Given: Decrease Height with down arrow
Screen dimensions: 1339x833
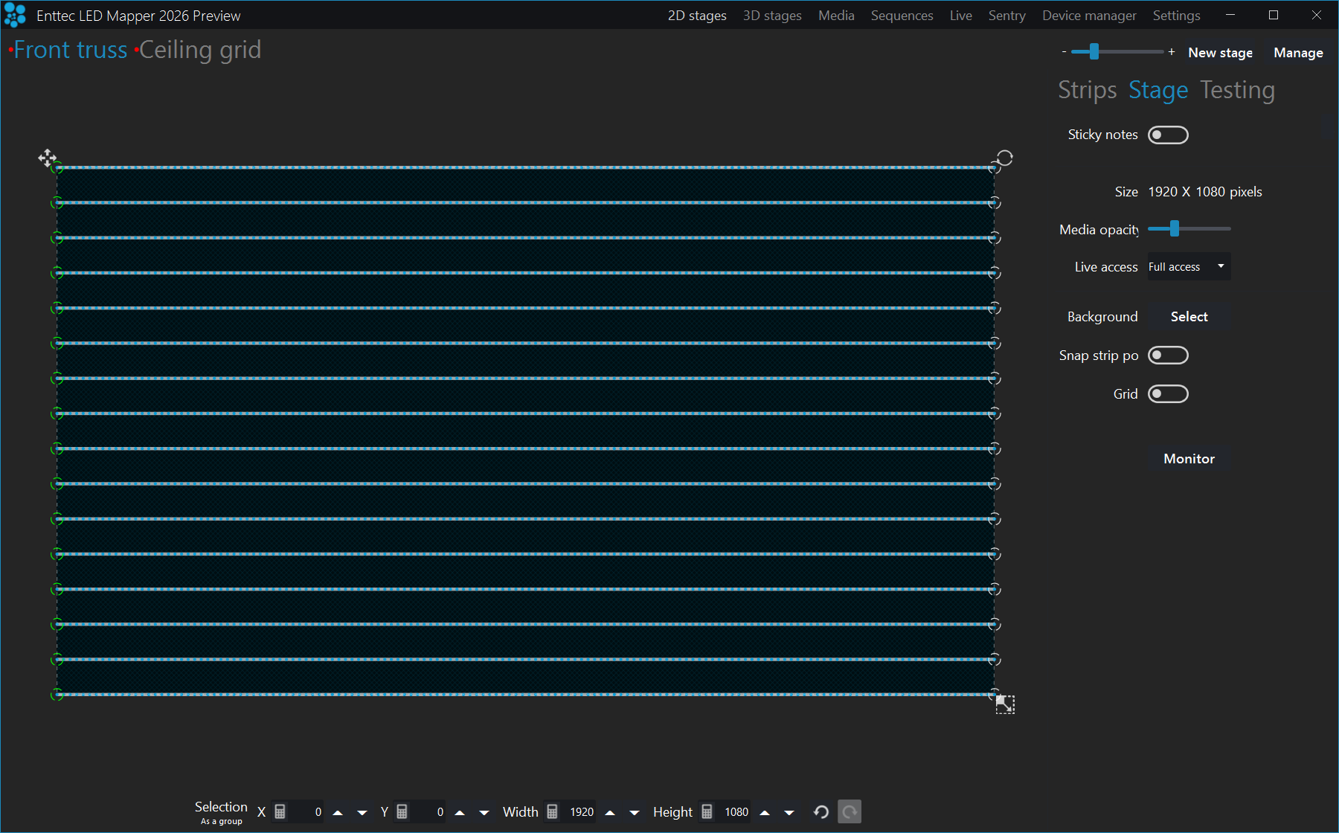Looking at the screenshot, I should (789, 812).
